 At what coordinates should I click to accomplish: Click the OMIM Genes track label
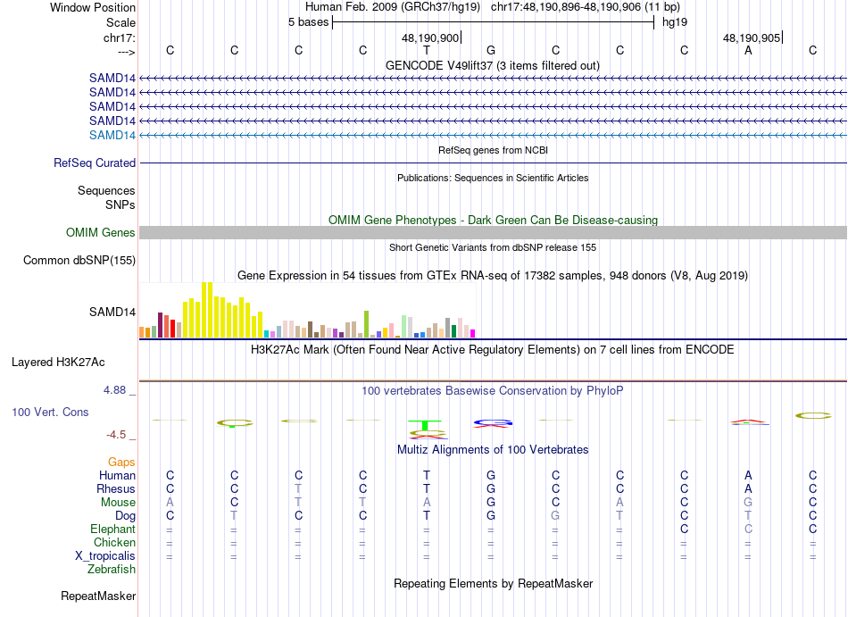pyautogui.click(x=101, y=232)
